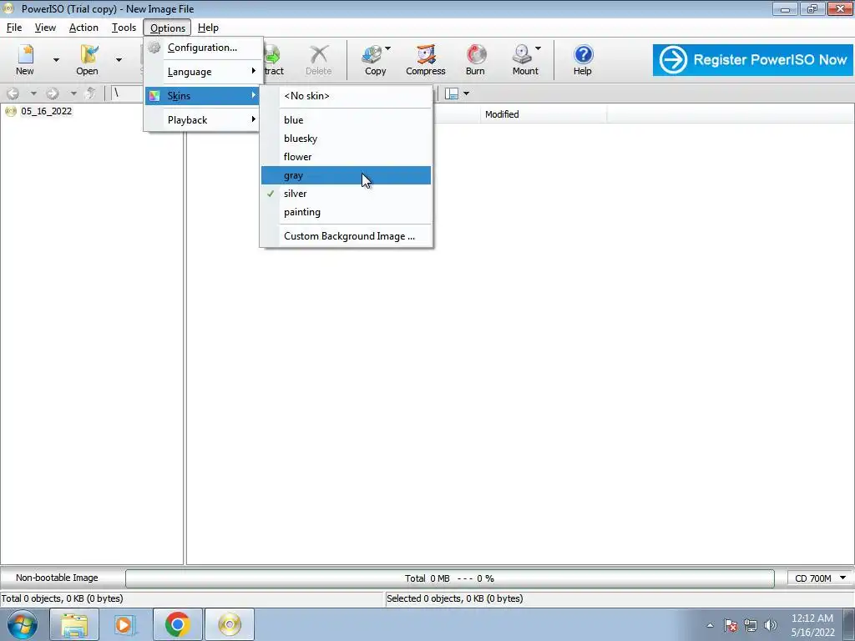Select the flower skin
The height and width of the screenshot is (641, 855).
pos(347,157)
